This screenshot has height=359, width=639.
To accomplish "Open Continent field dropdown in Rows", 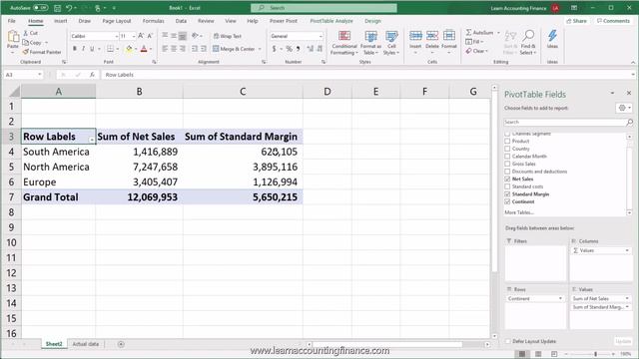I will 560,299.
